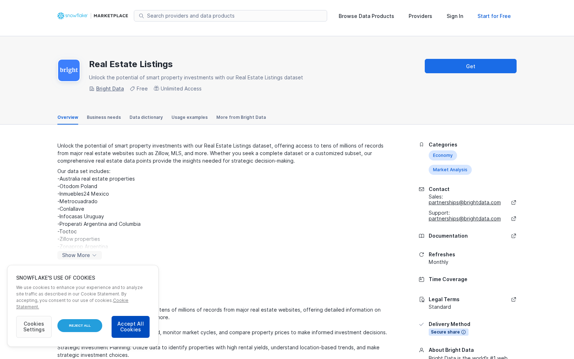Click the Bright Data logo thumbnail
The image size is (574, 359).
69,70
